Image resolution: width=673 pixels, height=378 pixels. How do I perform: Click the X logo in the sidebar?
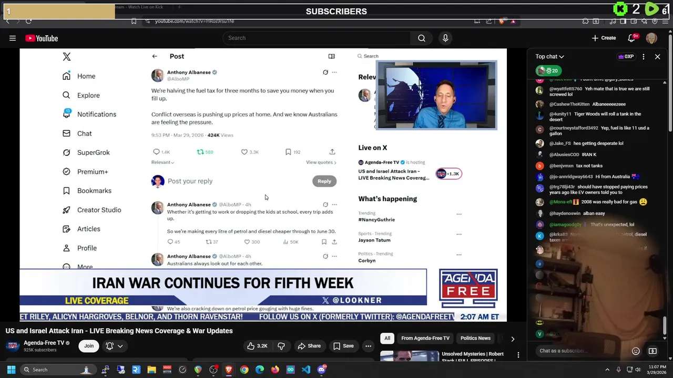pyautogui.click(x=67, y=57)
